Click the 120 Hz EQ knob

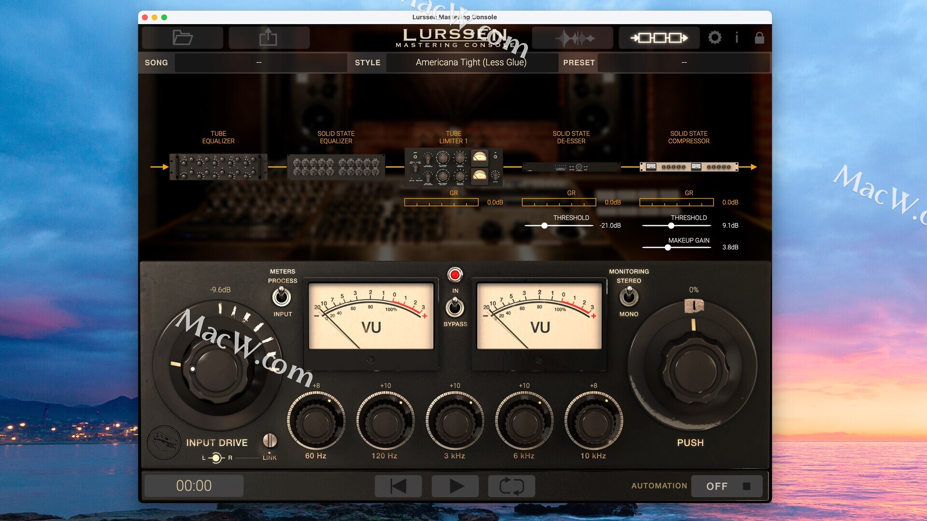(x=385, y=421)
